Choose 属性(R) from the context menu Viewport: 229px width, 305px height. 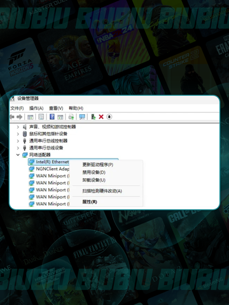point(90,202)
